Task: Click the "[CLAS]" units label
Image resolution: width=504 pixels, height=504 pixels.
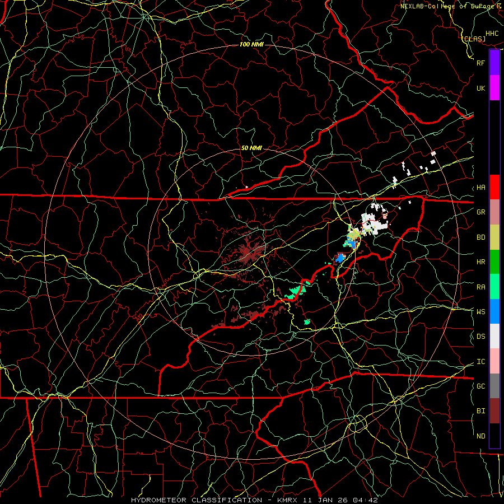Action: coord(474,39)
